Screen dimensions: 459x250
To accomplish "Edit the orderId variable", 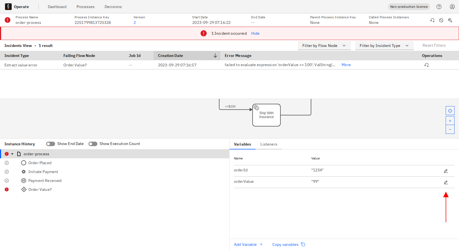I will tap(446, 171).
